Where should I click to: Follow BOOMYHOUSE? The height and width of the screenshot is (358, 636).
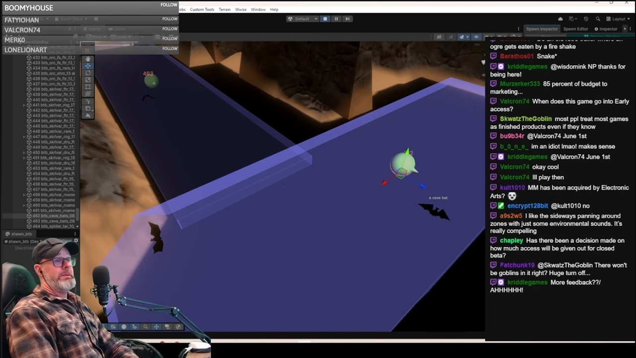click(x=169, y=5)
